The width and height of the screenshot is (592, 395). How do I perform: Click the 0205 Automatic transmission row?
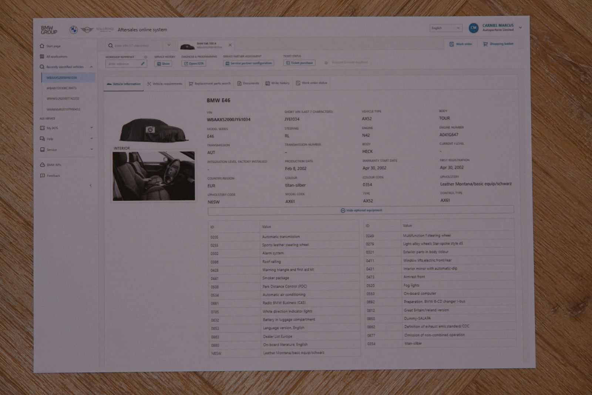[x=283, y=237]
